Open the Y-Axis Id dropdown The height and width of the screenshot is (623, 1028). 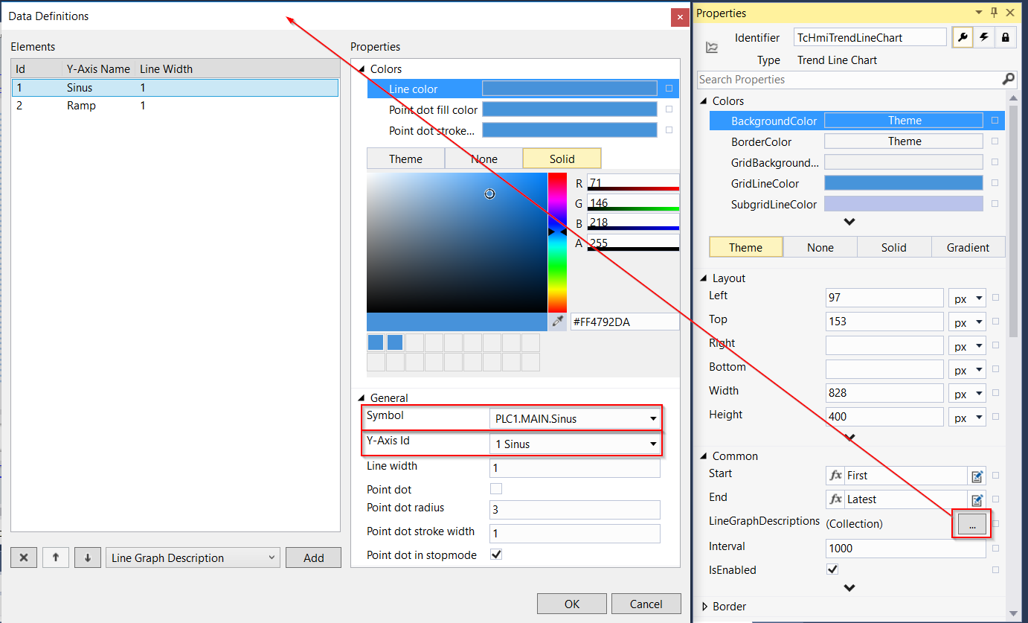[x=574, y=444]
